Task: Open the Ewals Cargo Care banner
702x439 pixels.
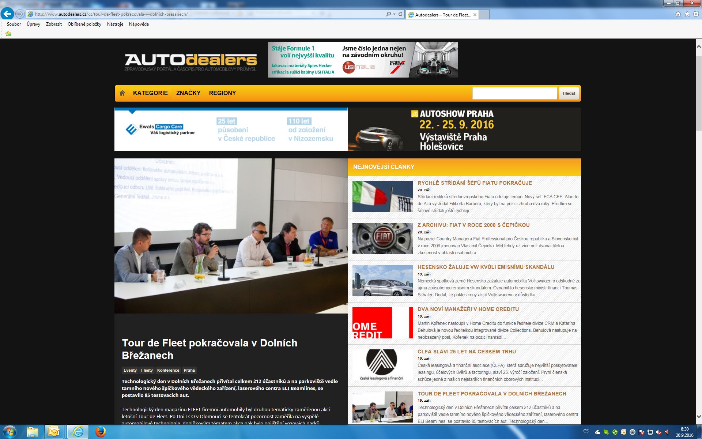Action: tap(231, 130)
